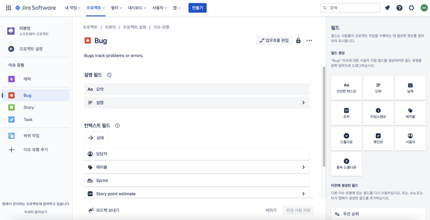Expand the 레이블 context field row
This screenshot has width=430, height=220.
click(x=303, y=167)
